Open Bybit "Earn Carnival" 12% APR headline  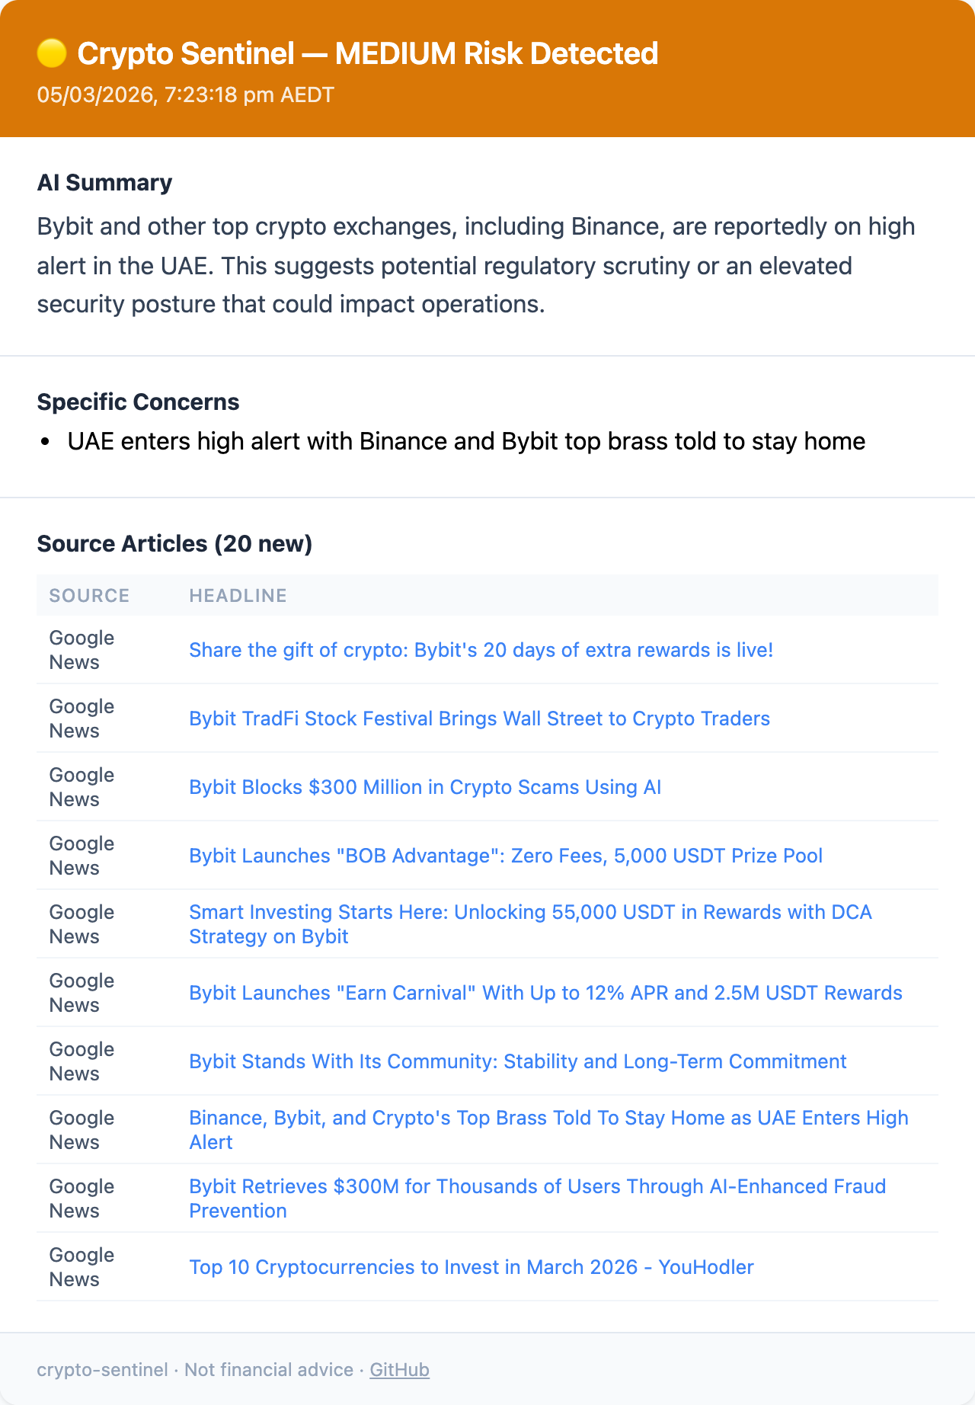[x=545, y=993]
